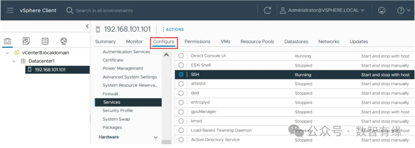The width and height of the screenshot is (415, 148).
Task: Open Advanced System Settings
Action: click(130, 77)
